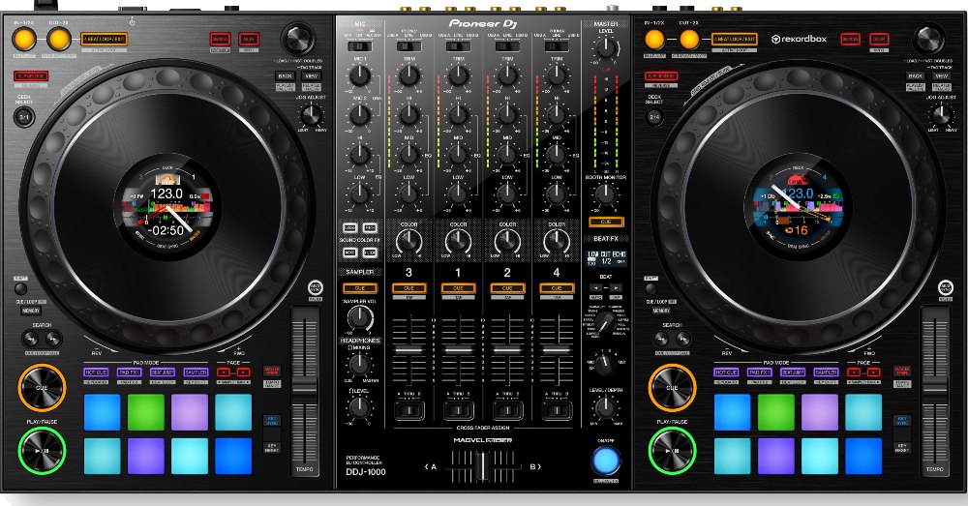
Task: Push the left deck Back button
Action: [285, 75]
